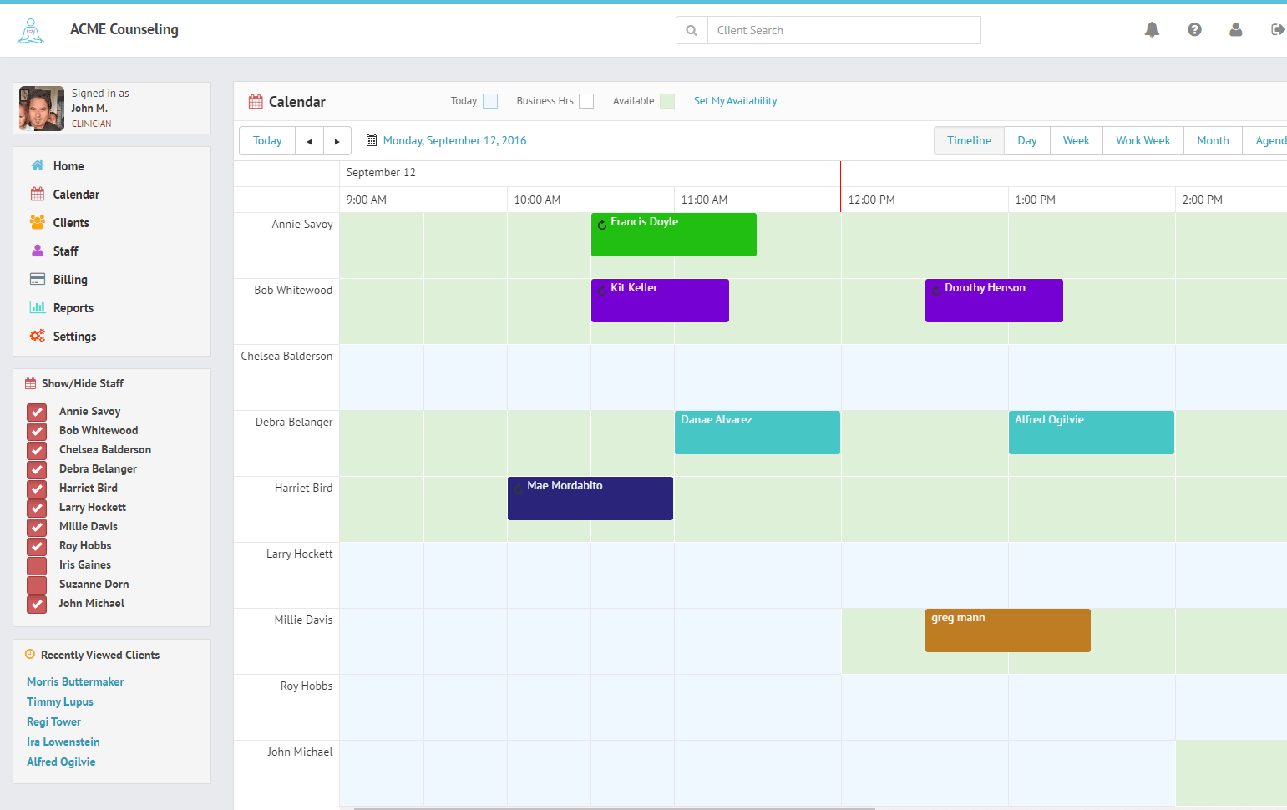Open Regi Tower recent client
The width and height of the screenshot is (1287, 810).
point(54,721)
